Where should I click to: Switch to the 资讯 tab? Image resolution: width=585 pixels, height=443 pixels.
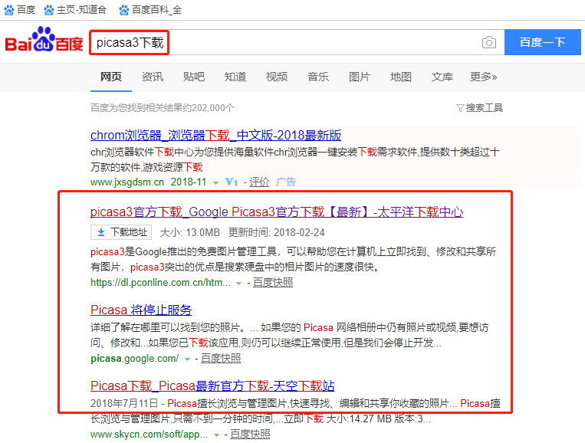(153, 77)
